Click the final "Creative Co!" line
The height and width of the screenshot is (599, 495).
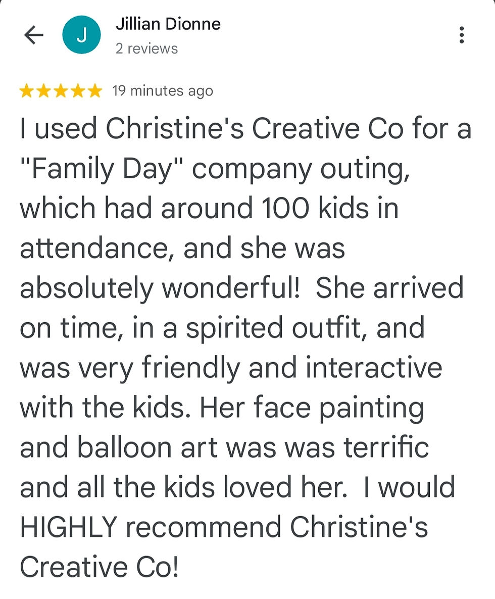coord(99,567)
